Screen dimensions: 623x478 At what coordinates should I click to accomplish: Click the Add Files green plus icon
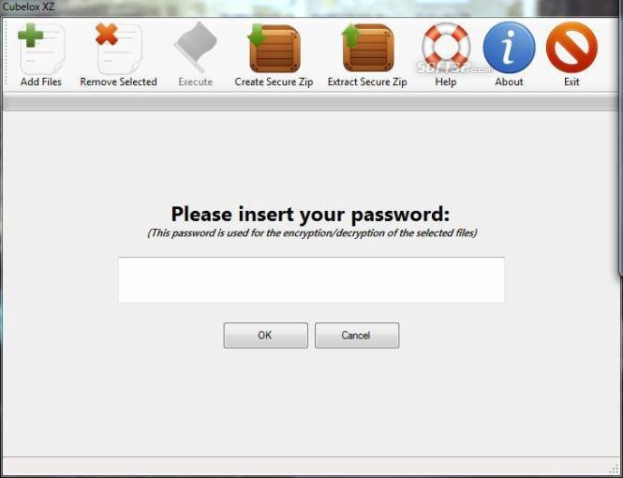(41, 49)
